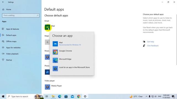
Task: Open the notification center icon
Action: pyautogui.click(x=173, y=97)
